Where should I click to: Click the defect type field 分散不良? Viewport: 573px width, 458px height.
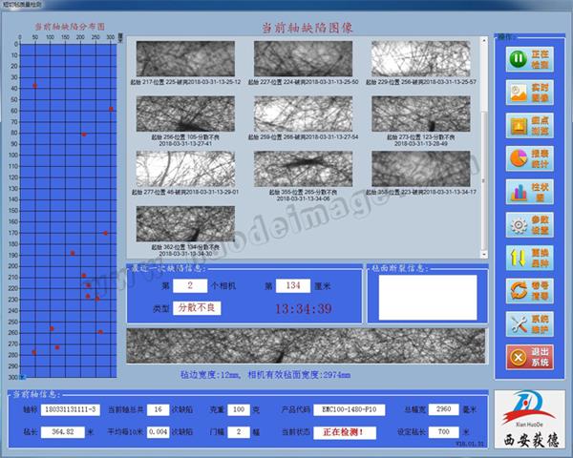pos(198,308)
